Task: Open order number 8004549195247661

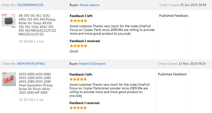Action: coord(31,64)
